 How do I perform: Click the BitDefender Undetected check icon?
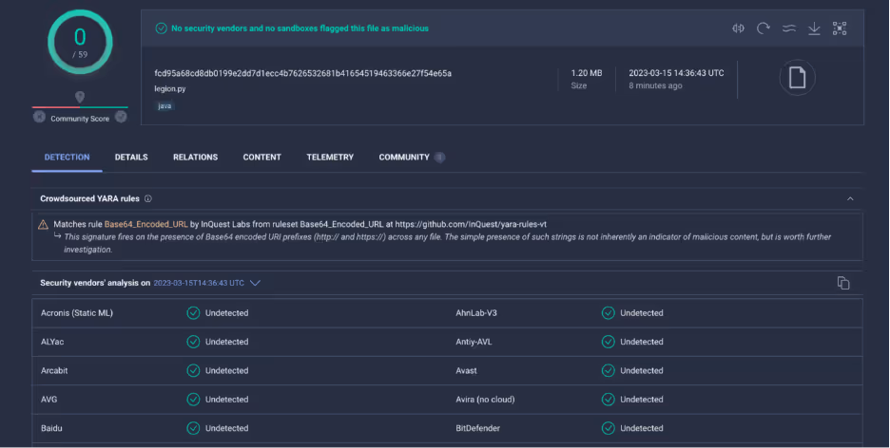tap(609, 429)
